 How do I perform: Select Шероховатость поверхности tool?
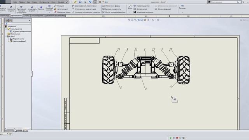[x=84, y=6]
